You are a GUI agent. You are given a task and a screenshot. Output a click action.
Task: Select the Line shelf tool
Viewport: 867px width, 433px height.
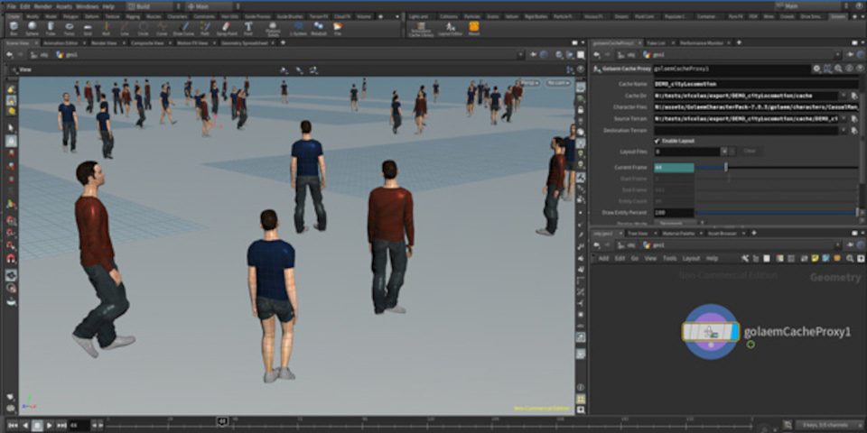tap(125, 28)
